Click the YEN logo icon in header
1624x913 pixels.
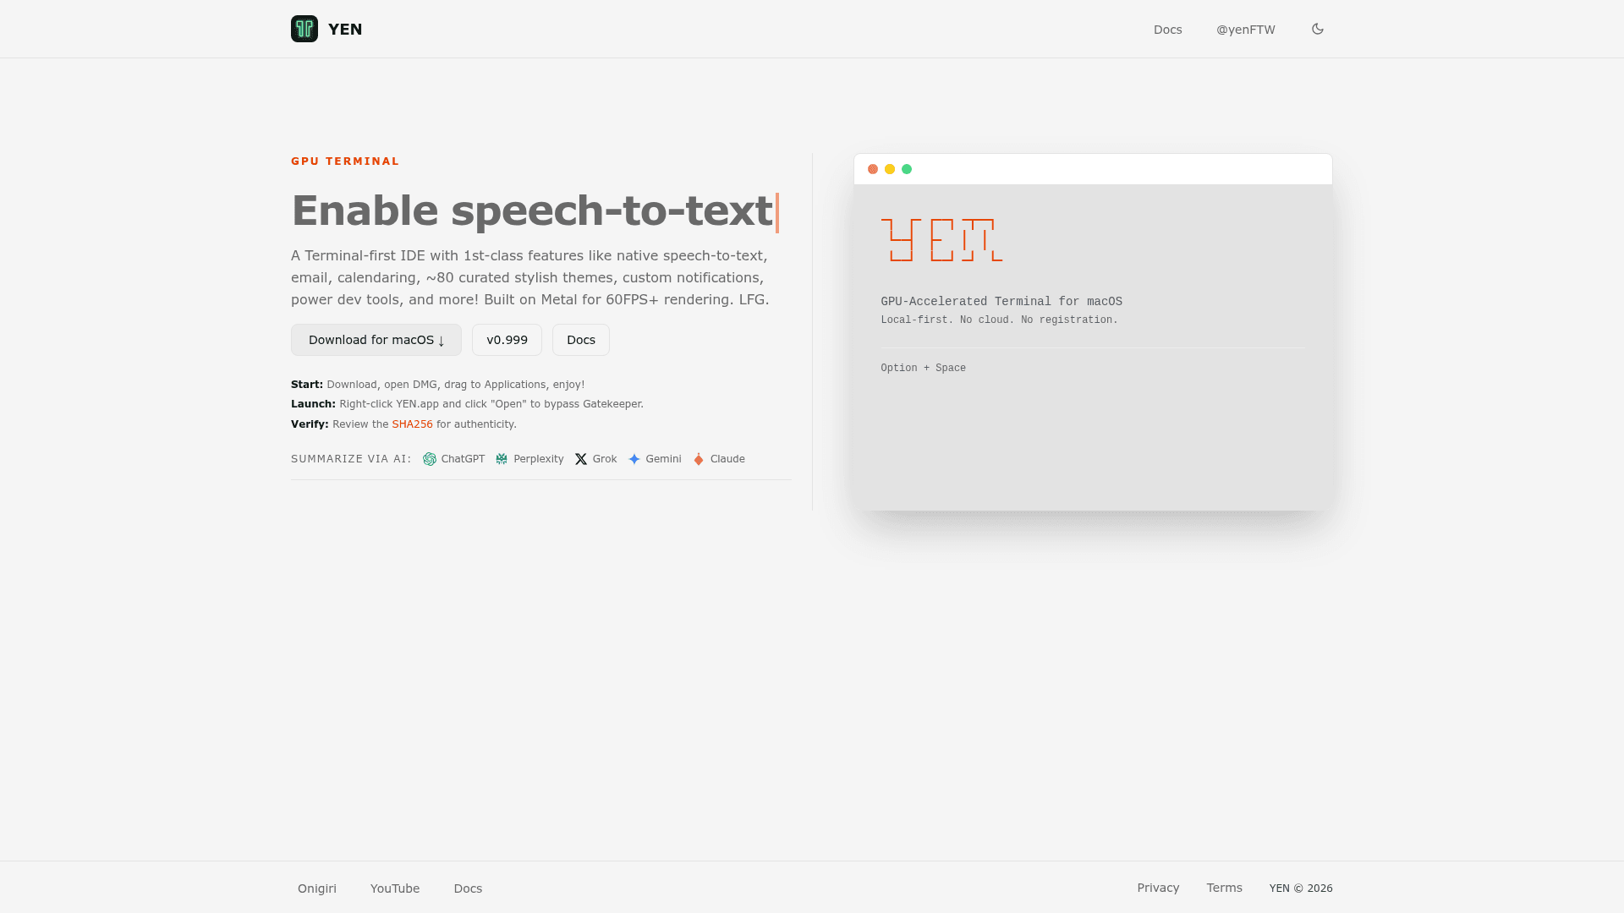pyautogui.click(x=304, y=29)
